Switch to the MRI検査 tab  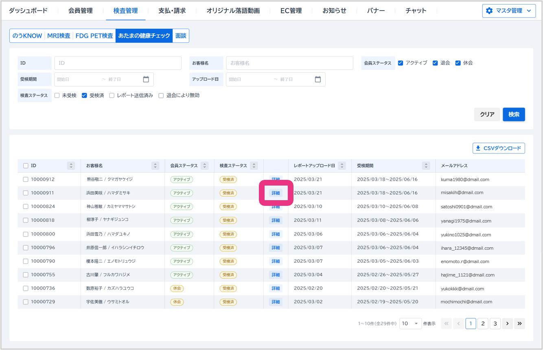[x=59, y=36]
